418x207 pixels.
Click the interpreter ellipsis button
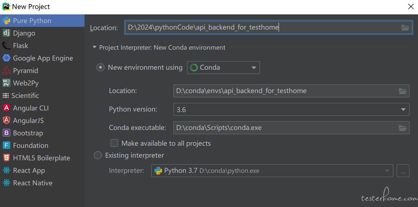point(403,171)
